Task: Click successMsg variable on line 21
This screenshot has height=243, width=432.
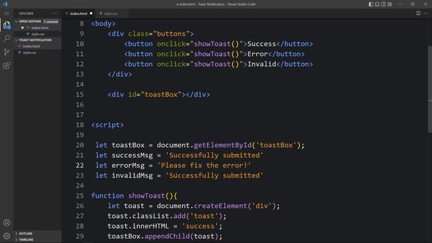Action: (132, 155)
